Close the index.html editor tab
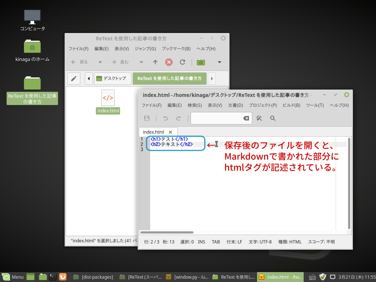This screenshot has height=282, width=376. 170,132
